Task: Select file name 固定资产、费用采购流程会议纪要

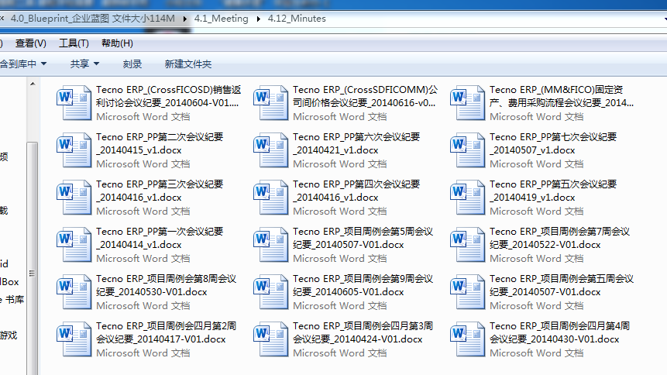Action: pyautogui.click(x=562, y=96)
